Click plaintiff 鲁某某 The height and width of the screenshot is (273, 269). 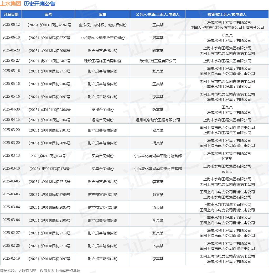[x=158, y=208]
